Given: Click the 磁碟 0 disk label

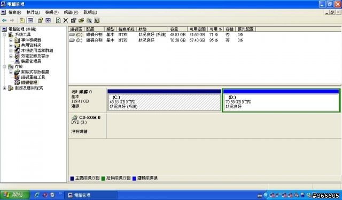Looking at the screenshot, I should pyautogui.click(x=85, y=92).
